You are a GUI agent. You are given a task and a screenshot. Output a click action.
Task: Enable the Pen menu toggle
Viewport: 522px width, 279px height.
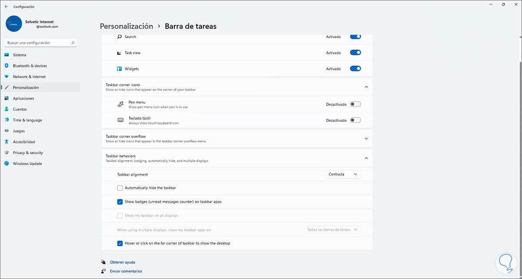[355, 104]
